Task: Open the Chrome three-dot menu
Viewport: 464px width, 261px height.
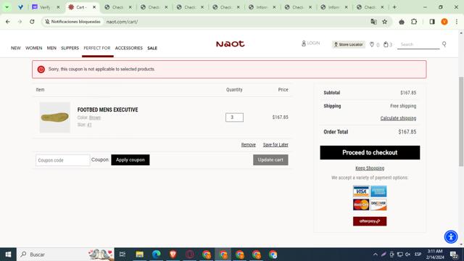Action: click(457, 22)
